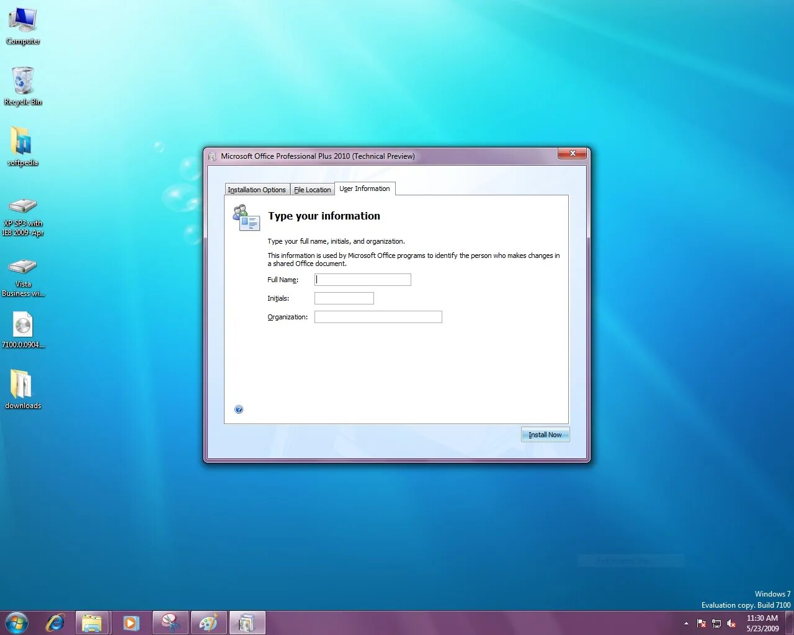Click the setup icon in dialog title bar
The width and height of the screenshot is (794, 635).
(213, 156)
